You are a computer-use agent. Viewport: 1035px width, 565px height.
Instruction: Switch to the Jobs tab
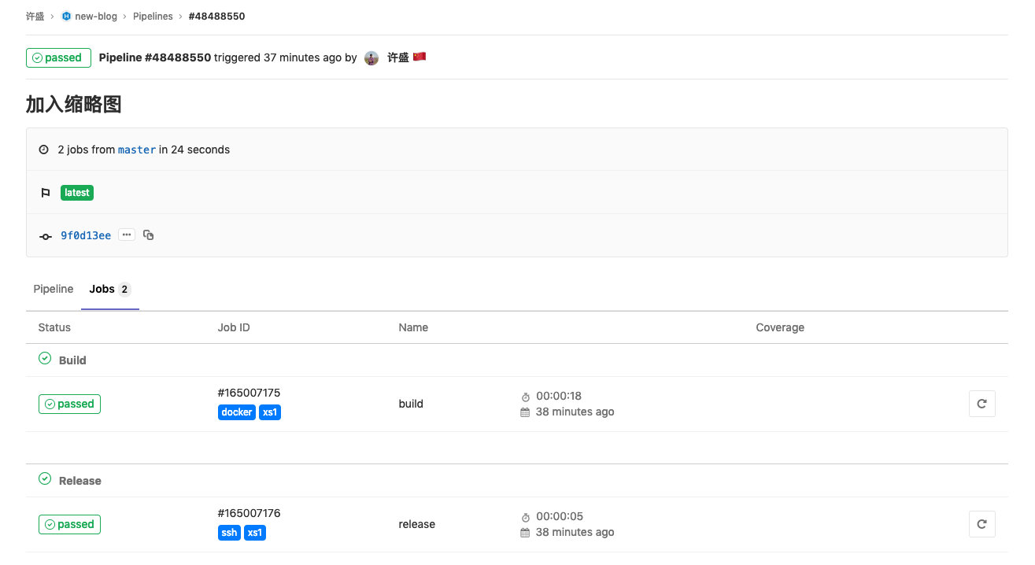pos(103,289)
